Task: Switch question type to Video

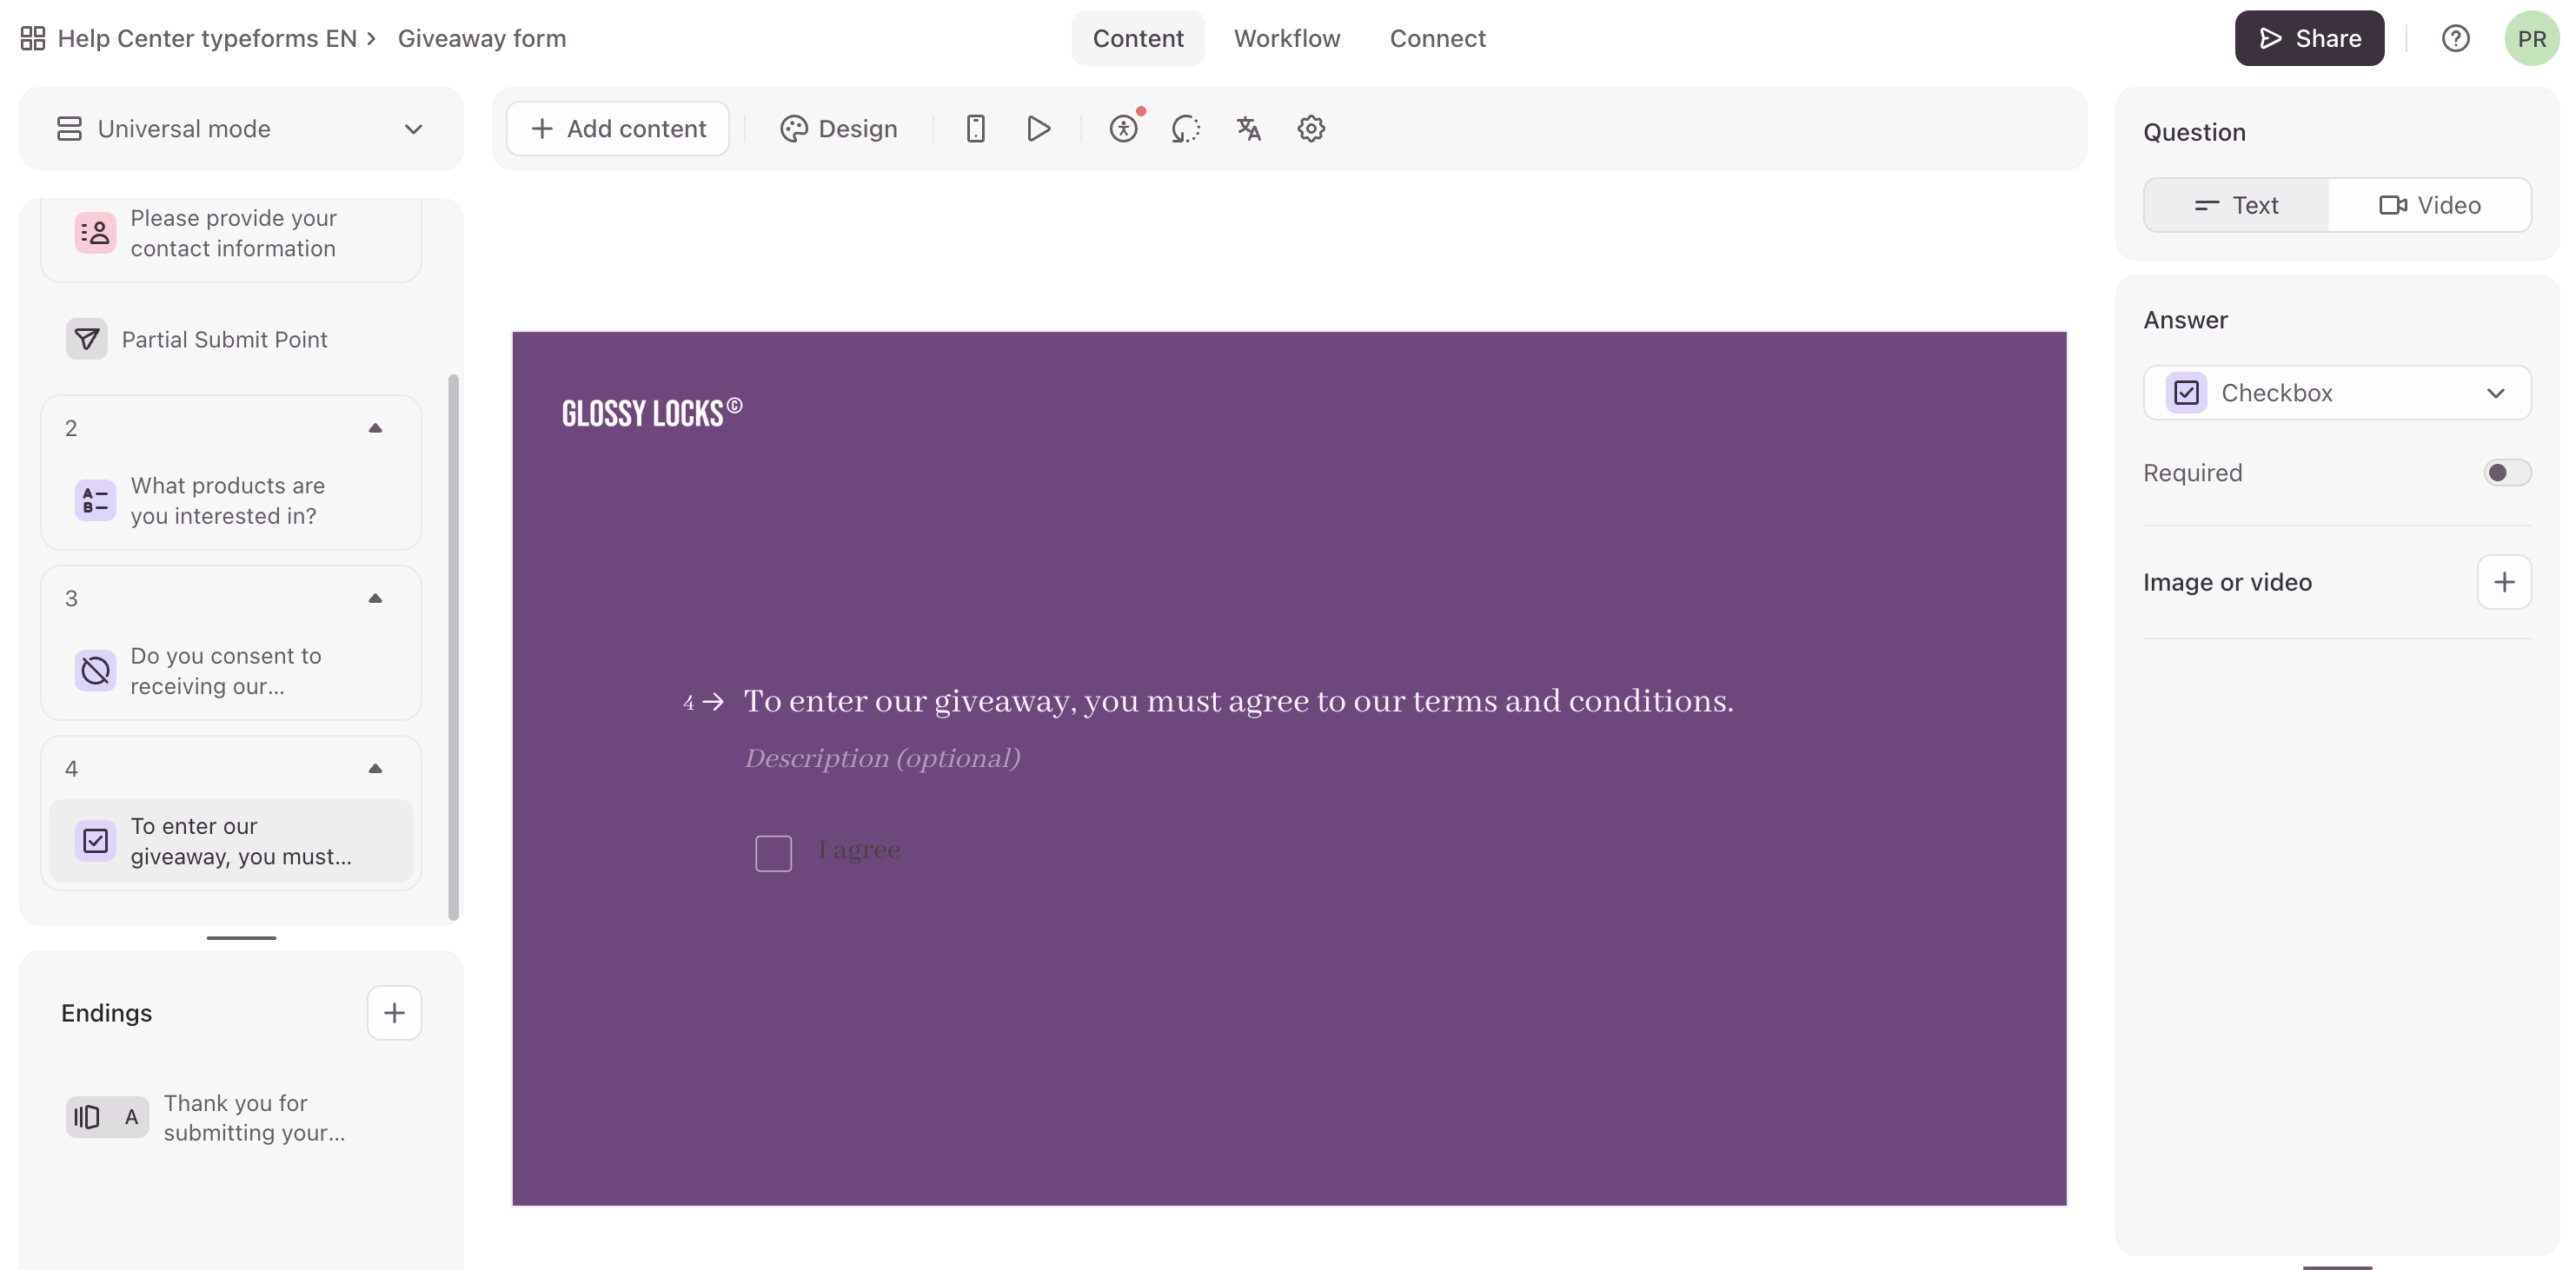Action: coord(2429,205)
